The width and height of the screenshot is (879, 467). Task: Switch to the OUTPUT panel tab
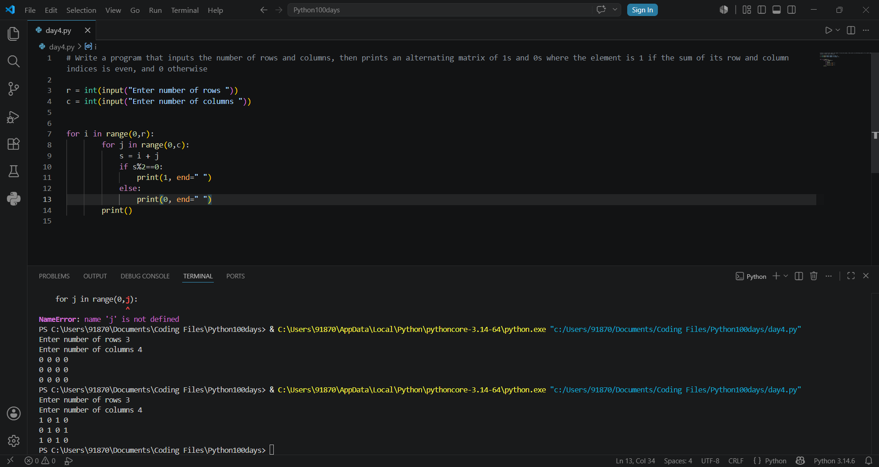pos(95,276)
